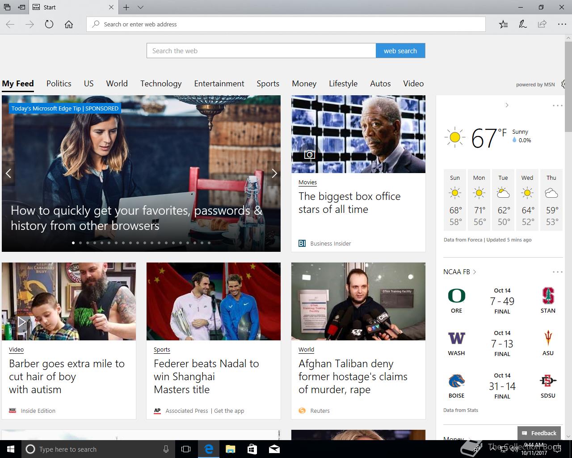Show next slide in featured carousel
The height and width of the screenshot is (458, 572).
tap(274, 174)
